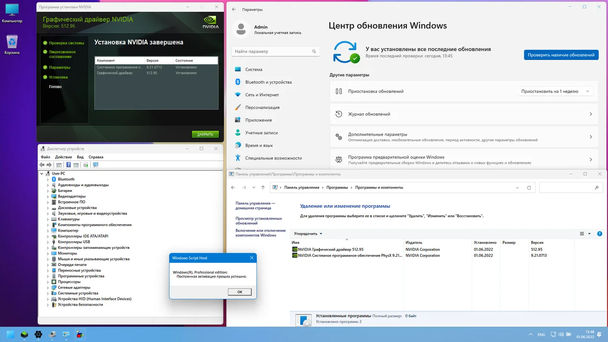This screenshot has width=608, height=342.
Task: Expand the Видеоадаптеры node in Device Manager
Action: click(x=48, y=196)
